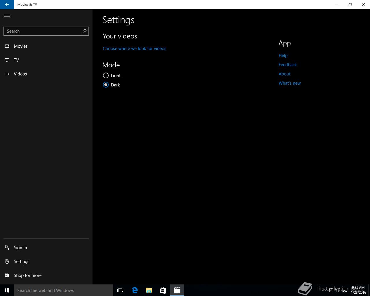Open Choose where we look for videos
Screen dimensions: 370x296
click(x=134, y=49)
